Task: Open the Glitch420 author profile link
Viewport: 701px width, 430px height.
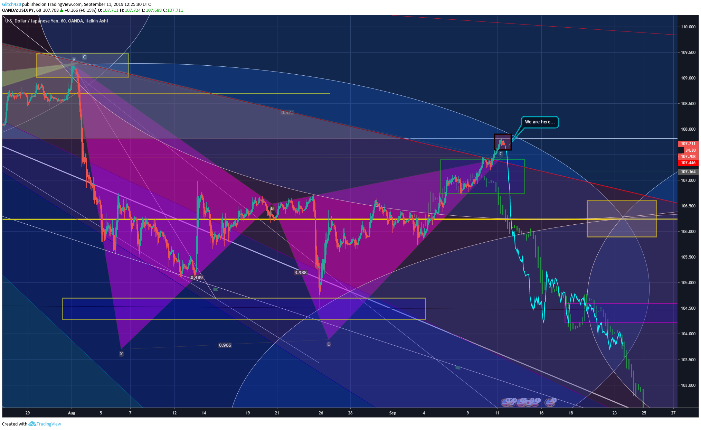Action: pyautogui.click(x=11, y=4)
